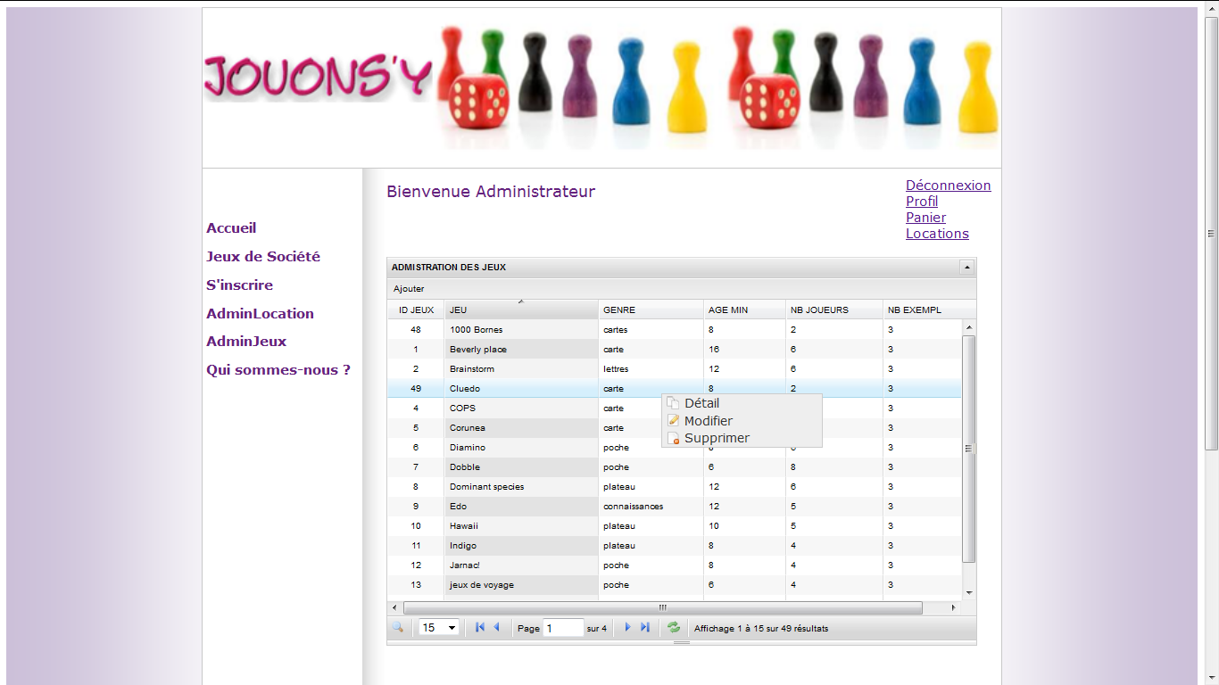Viewport: 1219px width, 685px height.
Task: Select the jeux de voyage row
Action: pyautogui.click(x=675, y=585)
